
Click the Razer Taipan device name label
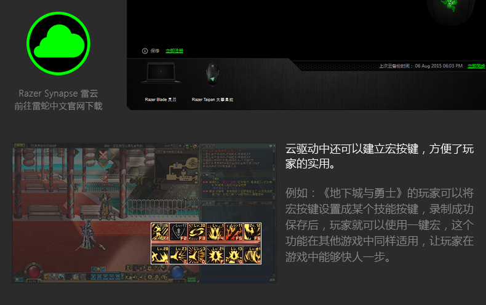[x=212, y=100]
